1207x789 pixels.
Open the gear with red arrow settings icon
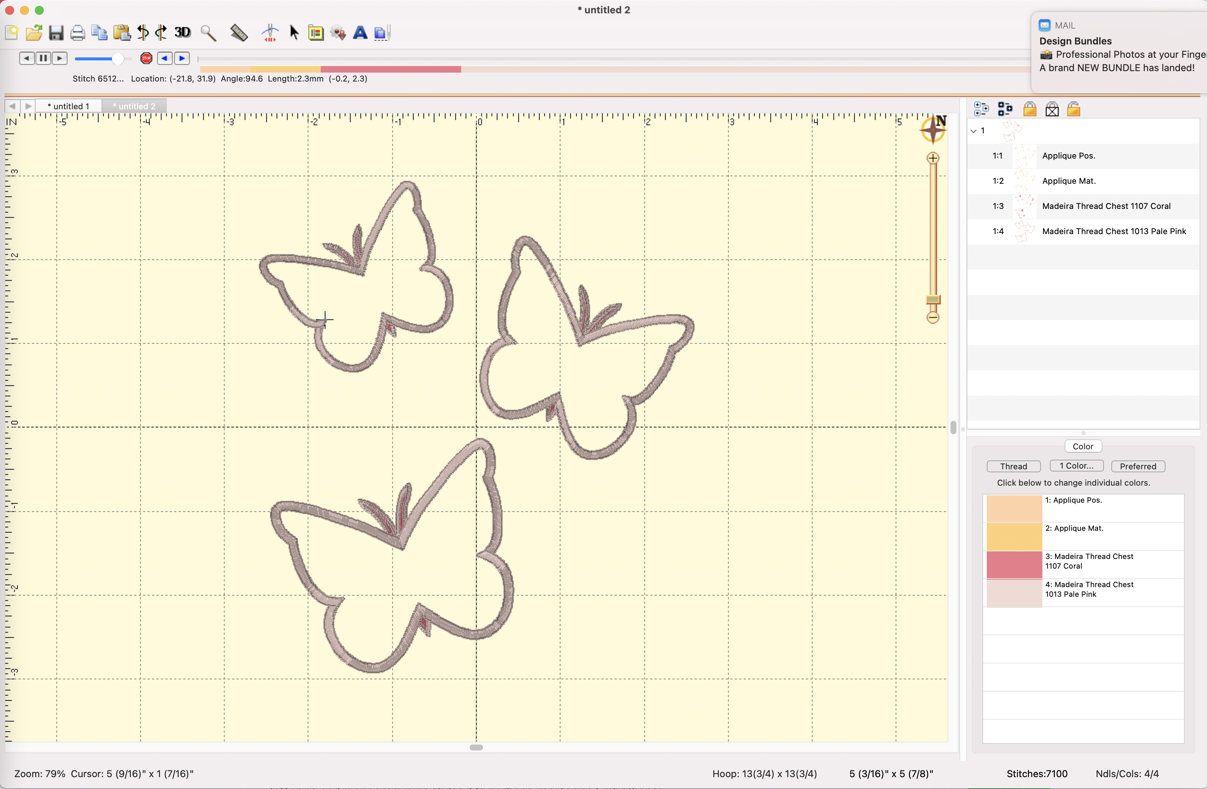[338, 33]
